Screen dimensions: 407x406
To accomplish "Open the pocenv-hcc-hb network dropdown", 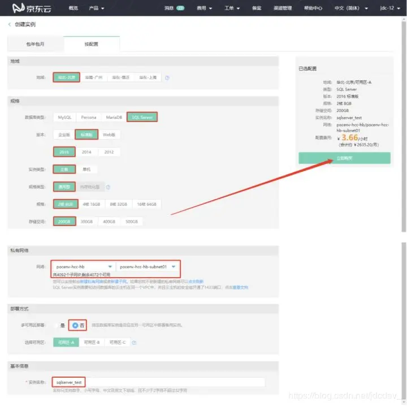I will pyautogui.click(x=84, y=267).
